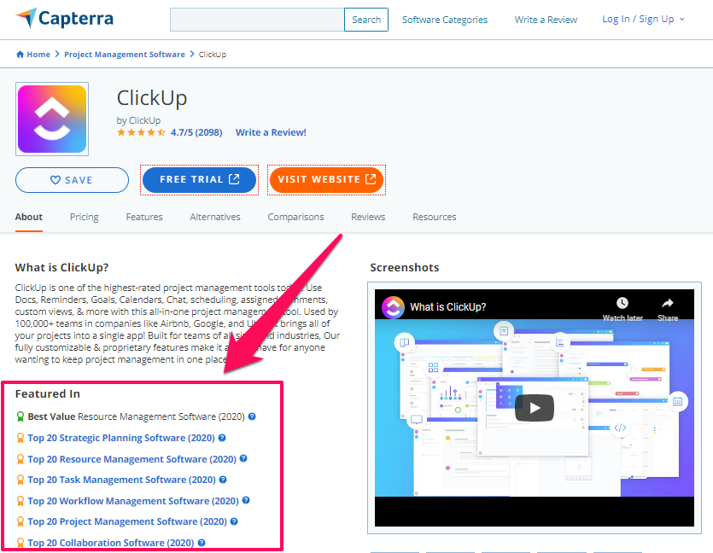Switch to the Pricing tab
Viewport: 713px width, 553px height.
coord(84,217)
